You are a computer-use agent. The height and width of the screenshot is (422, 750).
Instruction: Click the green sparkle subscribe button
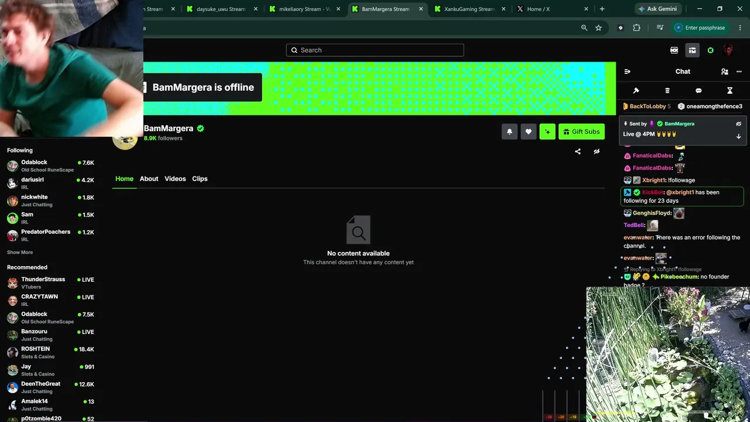(x=547, y=132)
